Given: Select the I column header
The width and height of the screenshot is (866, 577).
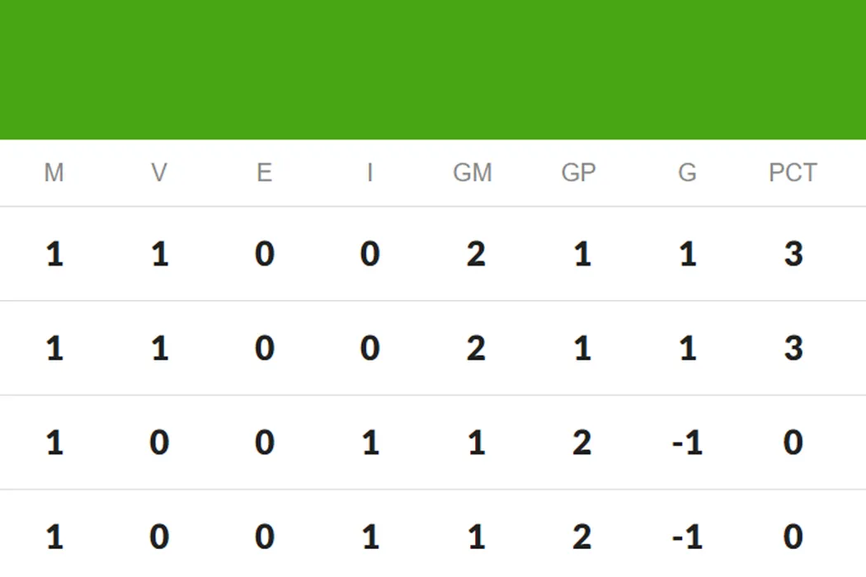Looking at the screenshot, I should 369,173.
